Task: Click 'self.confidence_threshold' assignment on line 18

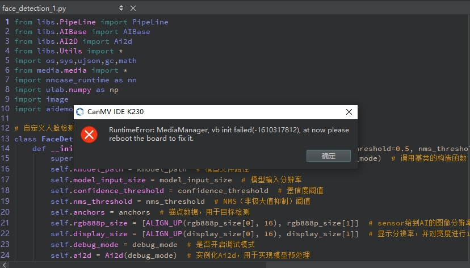Action: [x=160, y=191]
